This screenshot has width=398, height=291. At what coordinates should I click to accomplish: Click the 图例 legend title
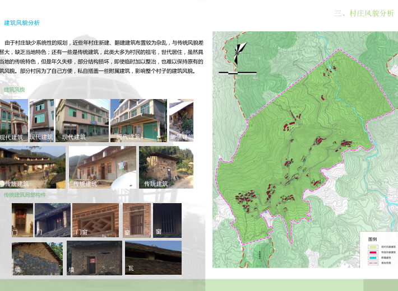(372, 239)
